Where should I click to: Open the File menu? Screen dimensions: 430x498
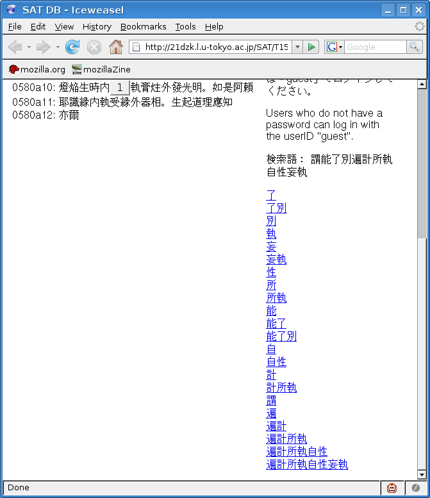point(15,27)
